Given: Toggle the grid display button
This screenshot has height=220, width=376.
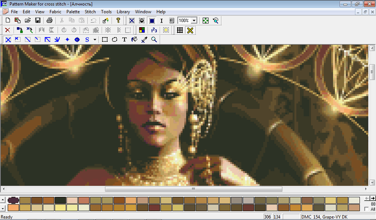Looking at the screenshot, I should 180,30.
